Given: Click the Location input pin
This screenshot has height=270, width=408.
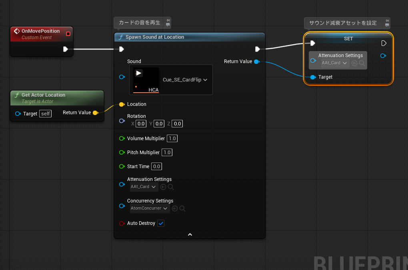Looking at the screenshot, I should 122,105.
